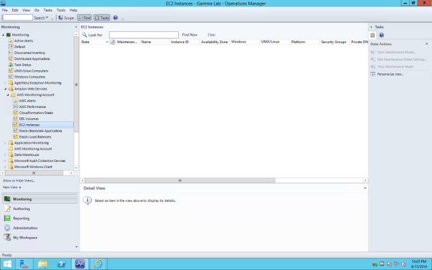
Task: Click the tree vertical scrollbar thumb
Action: 76,84
